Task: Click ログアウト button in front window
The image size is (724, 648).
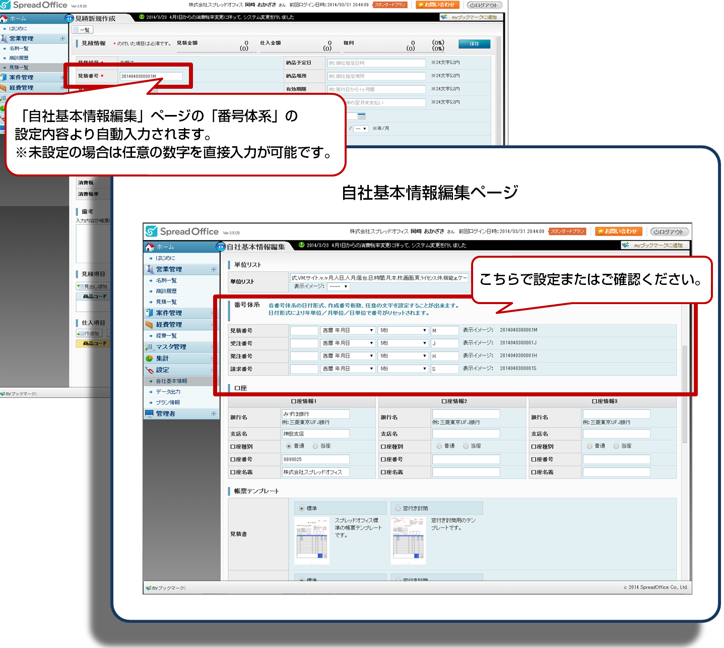Action: 670,232
